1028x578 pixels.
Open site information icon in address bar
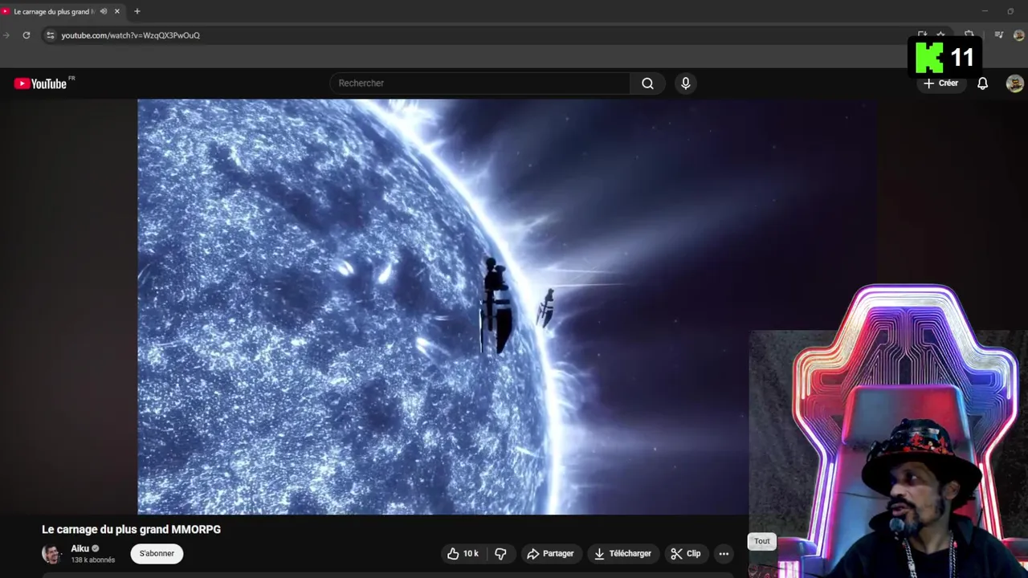click(x=51, y=35)
